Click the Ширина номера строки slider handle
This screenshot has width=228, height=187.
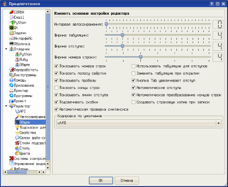140,57
